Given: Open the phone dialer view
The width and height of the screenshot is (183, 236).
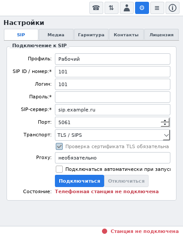Looking at the screenshot, I should click(96, 8).
